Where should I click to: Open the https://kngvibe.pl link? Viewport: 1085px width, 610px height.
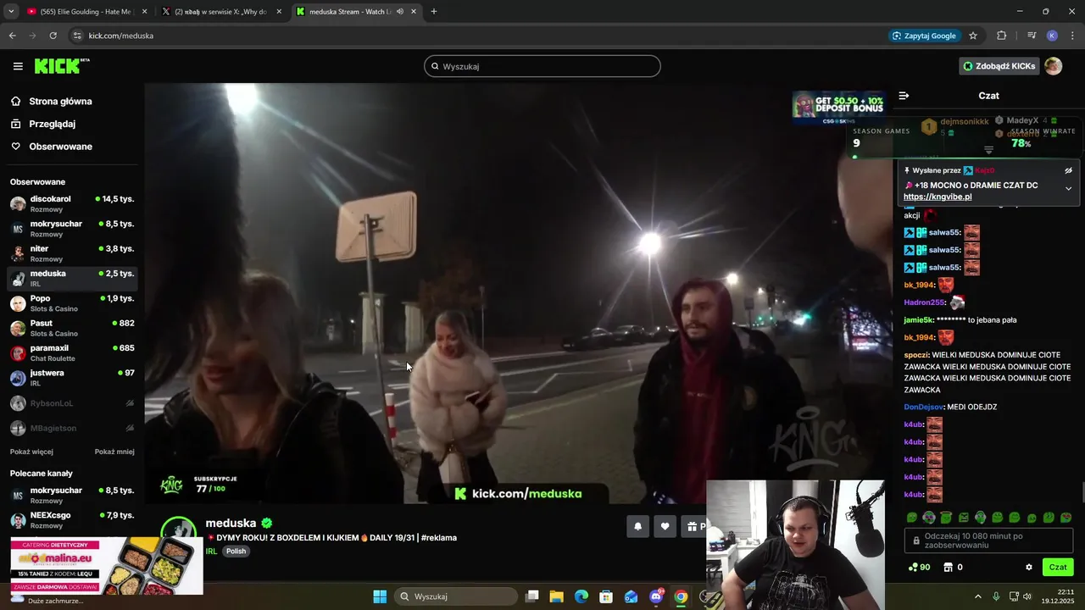coord(938,197)
